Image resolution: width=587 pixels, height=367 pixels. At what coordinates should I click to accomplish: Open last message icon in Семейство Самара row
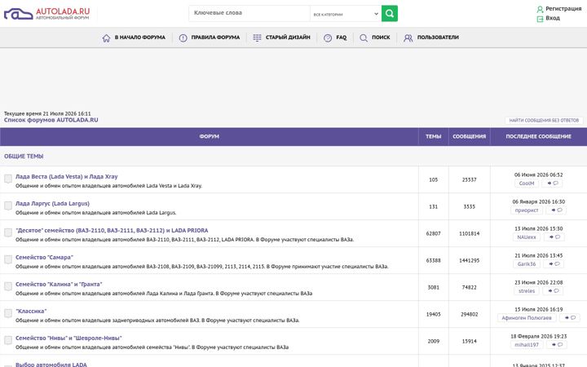tap(554, 264)
